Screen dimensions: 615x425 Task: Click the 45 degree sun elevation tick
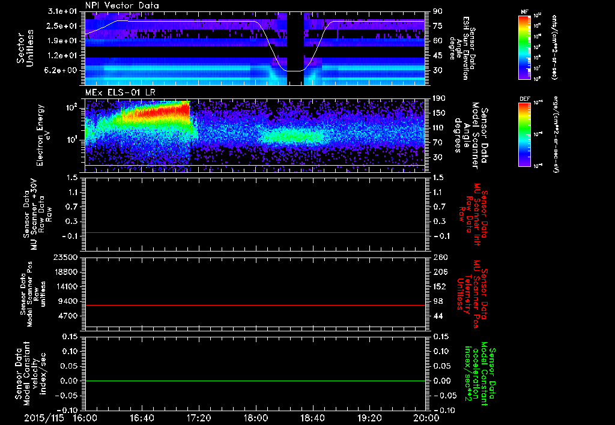(438, 56)
